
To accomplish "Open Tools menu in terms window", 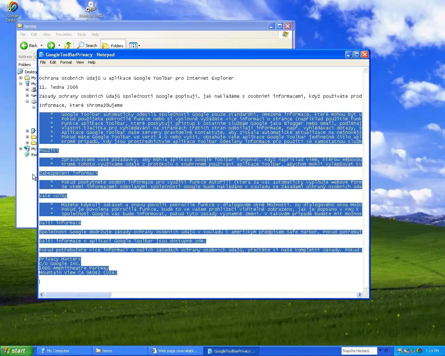I will [82, 34].
